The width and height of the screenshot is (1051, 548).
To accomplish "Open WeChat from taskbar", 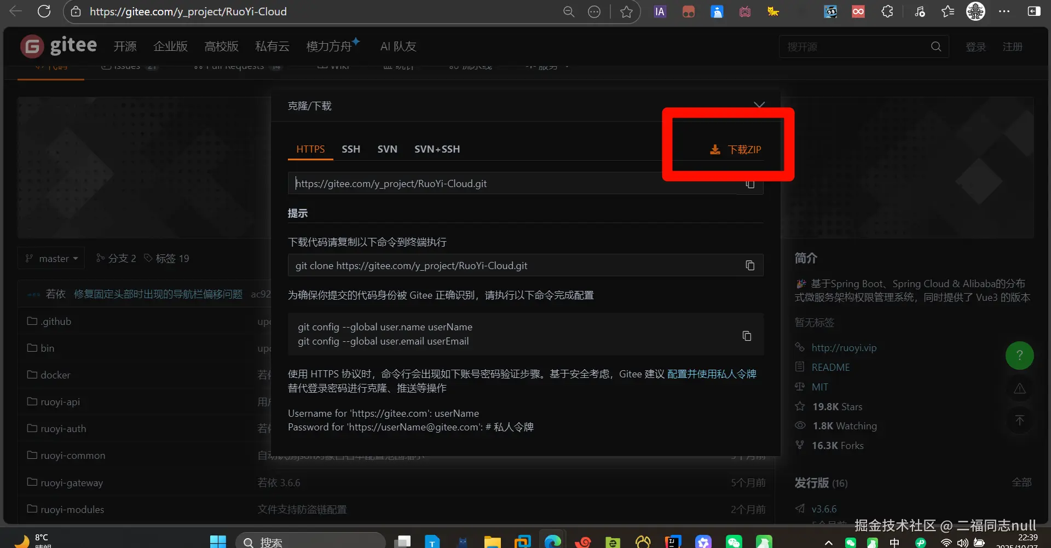I will tap(734, 541).
